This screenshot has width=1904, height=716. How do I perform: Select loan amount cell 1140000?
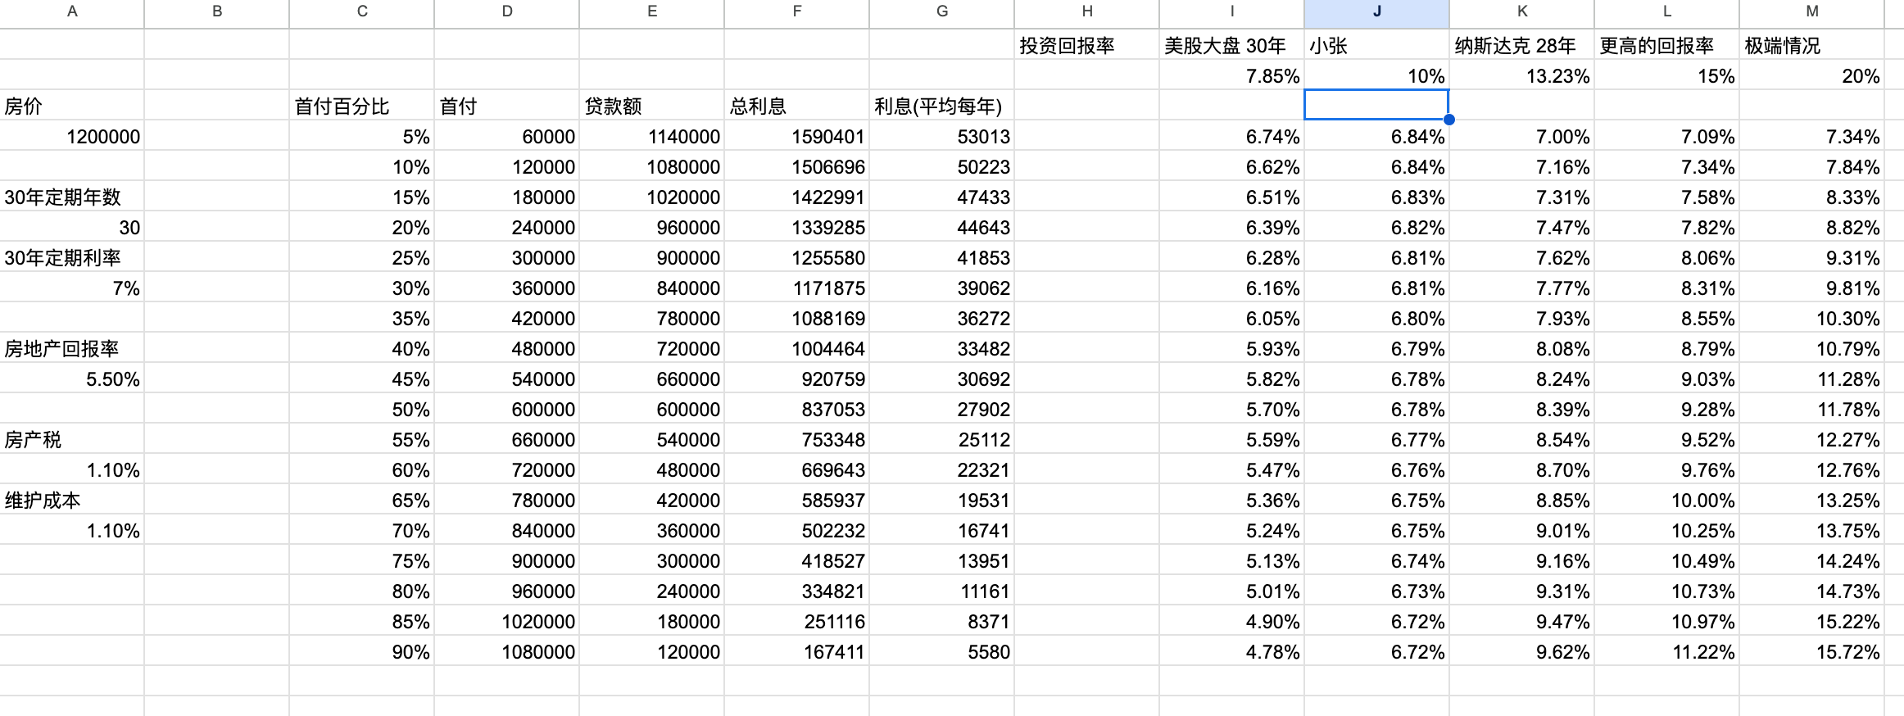click(651, 136)
